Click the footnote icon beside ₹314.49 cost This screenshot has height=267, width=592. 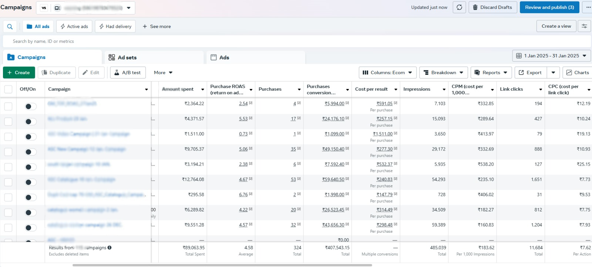(x=396, y=209)
